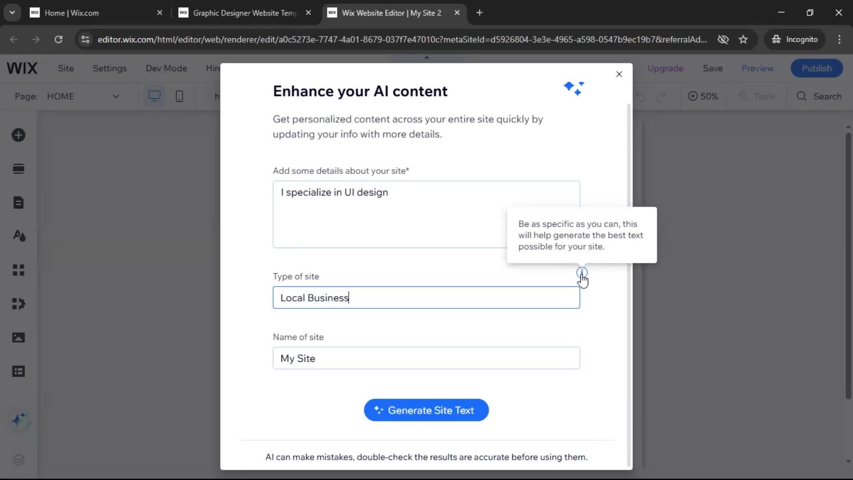This screenshot has height=480, width=853.
Task: Open a new browser tab
Action: 479,13
